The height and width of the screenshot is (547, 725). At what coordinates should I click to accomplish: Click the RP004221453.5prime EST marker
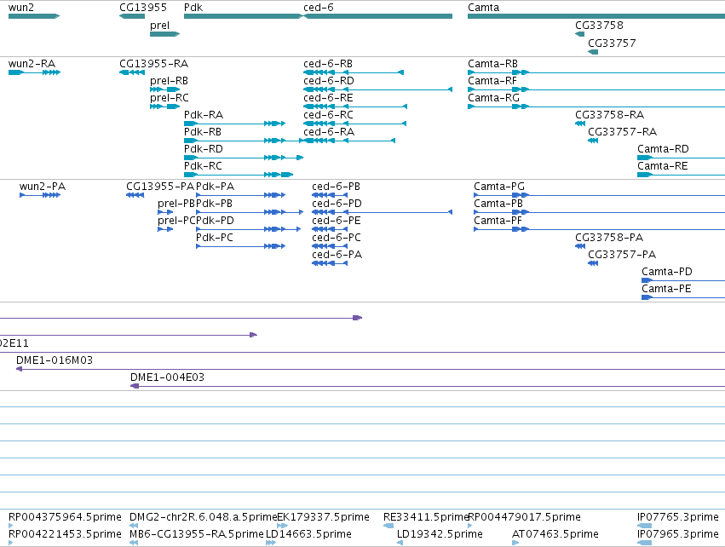10,543
